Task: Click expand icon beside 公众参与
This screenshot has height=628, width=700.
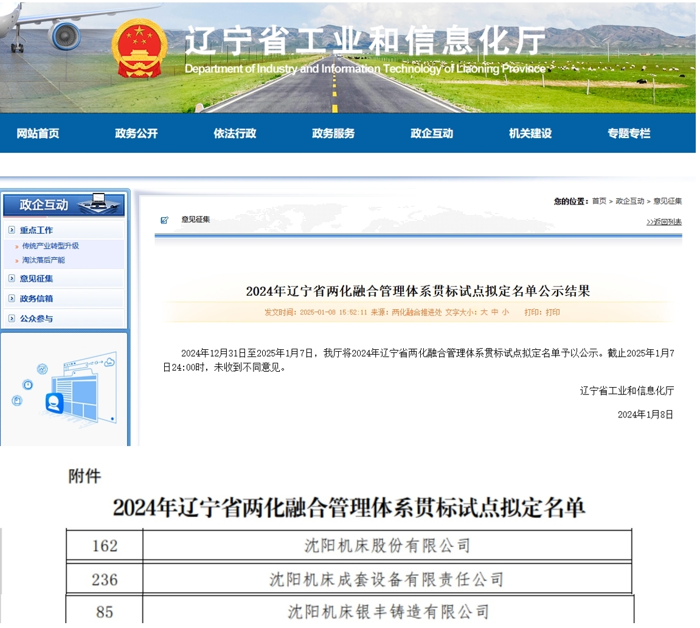Action: click(x=12, y=318)
